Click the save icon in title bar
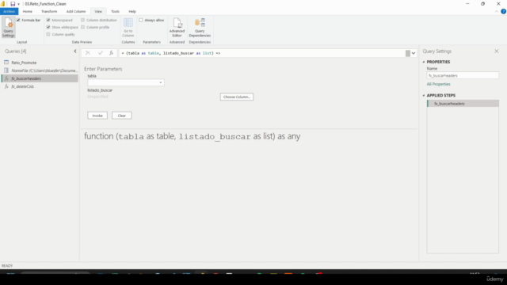 tap(13, 4)
